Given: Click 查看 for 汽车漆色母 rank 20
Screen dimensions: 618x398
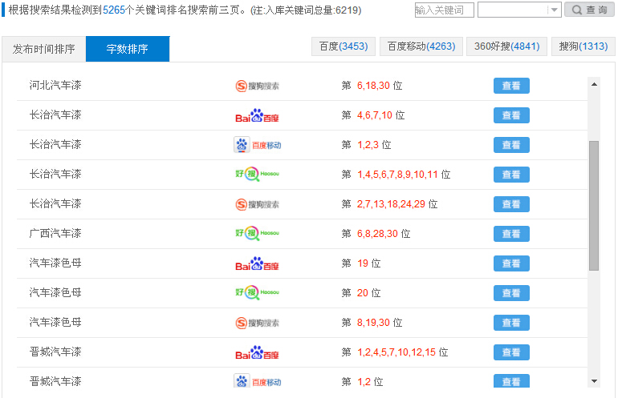Looking at the screenshot, I should (x=511, y=293).
